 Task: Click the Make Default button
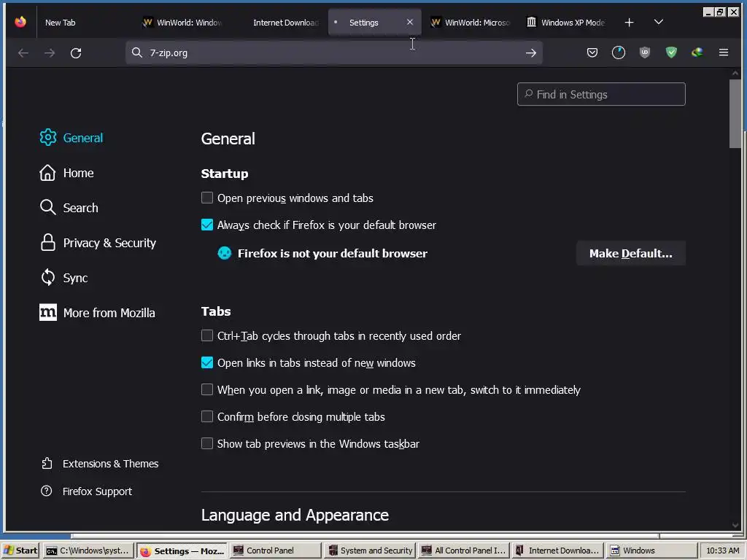[631, 253]
